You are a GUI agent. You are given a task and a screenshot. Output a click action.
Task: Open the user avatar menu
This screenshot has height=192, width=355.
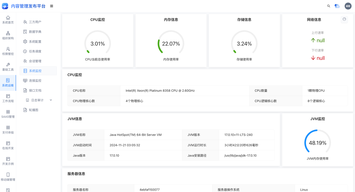348,6
